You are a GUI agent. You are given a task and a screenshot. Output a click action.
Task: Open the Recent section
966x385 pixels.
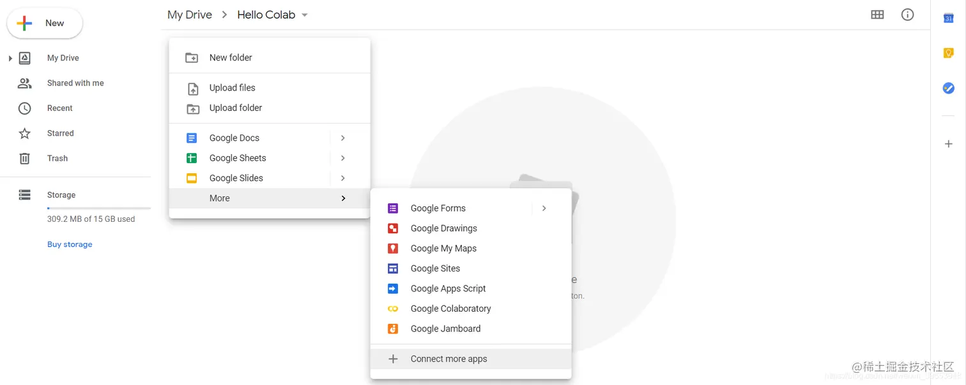click(60, 108)
